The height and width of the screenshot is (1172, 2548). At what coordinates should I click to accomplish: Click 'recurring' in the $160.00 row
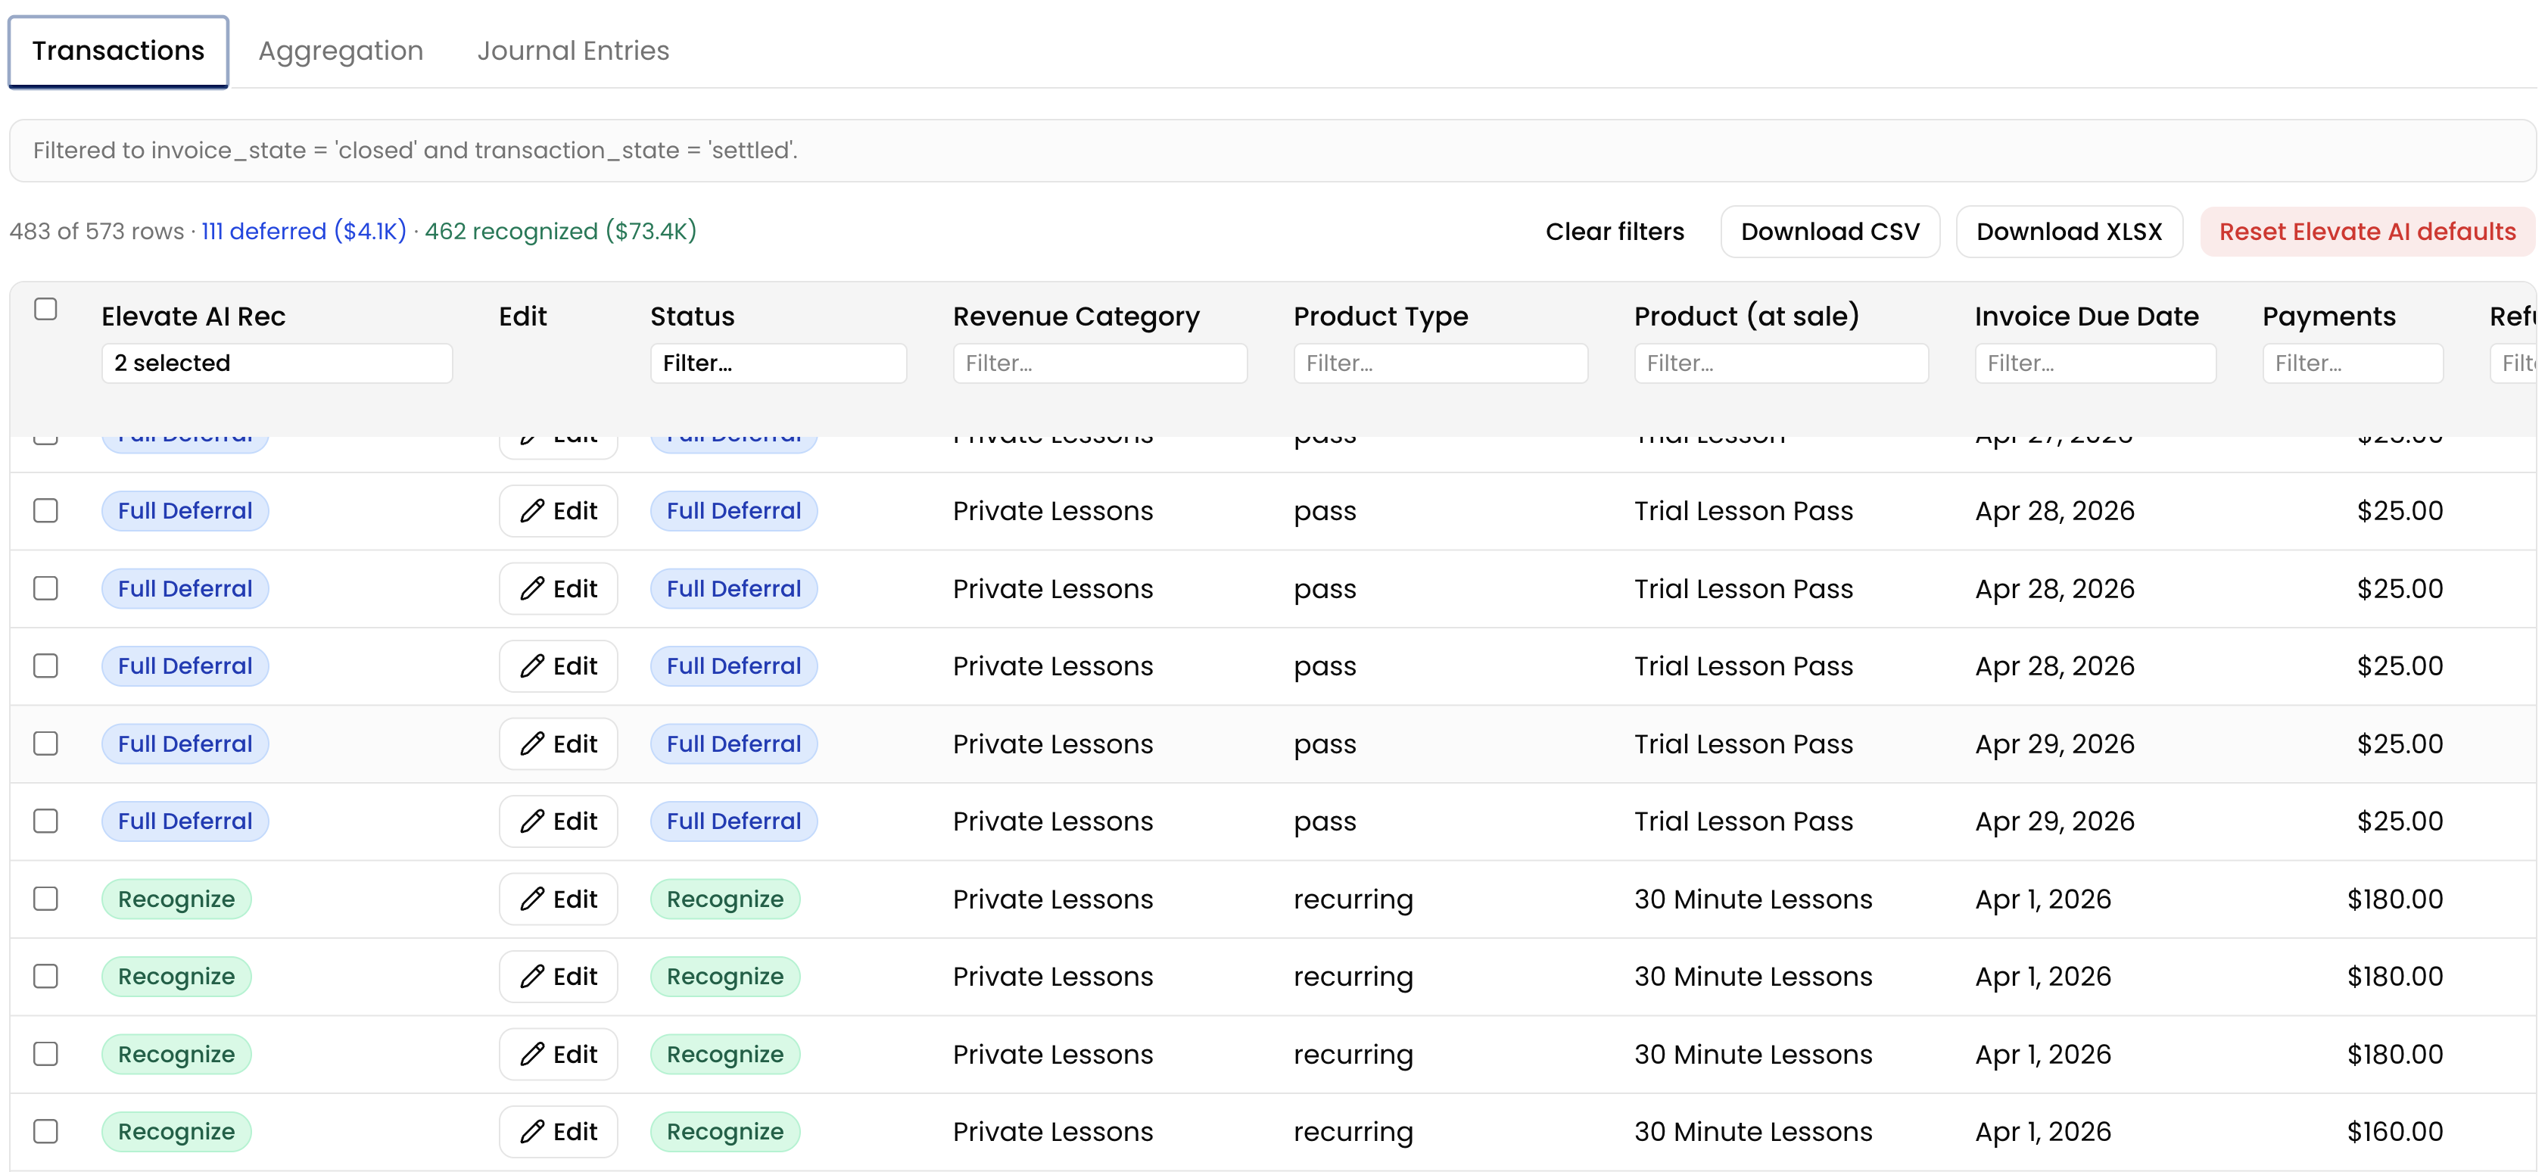(1353, 1133)
